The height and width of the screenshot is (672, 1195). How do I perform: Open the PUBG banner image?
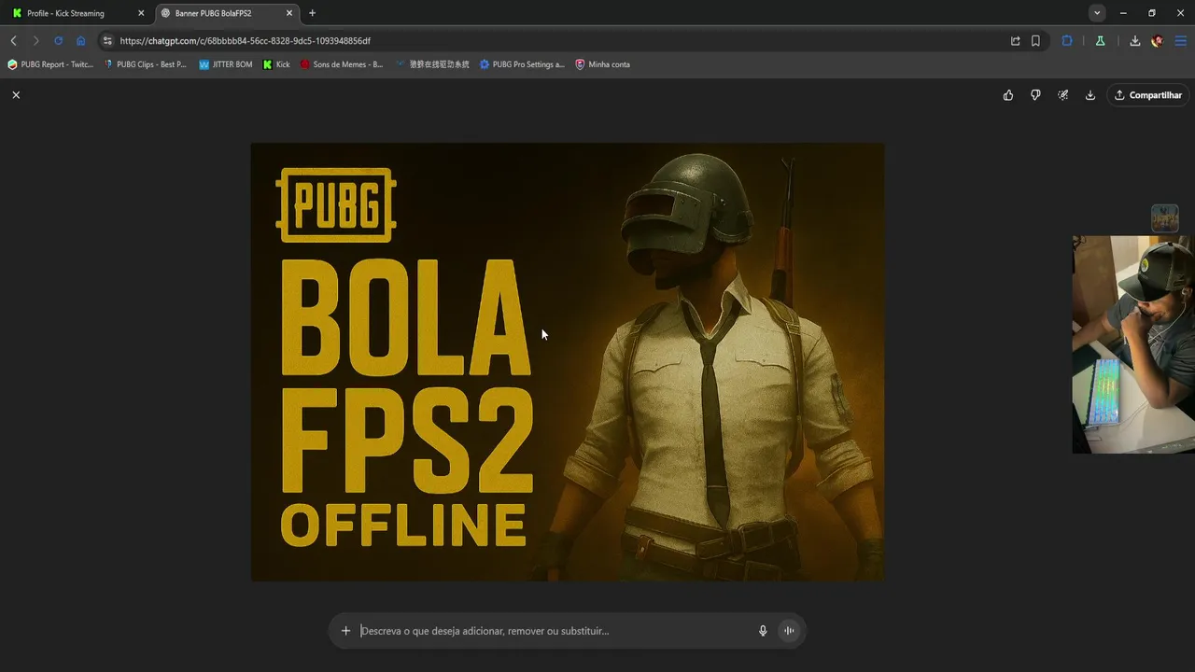(x=568, y=362)
